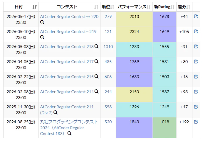Click rank 244 link

(108, 92)
